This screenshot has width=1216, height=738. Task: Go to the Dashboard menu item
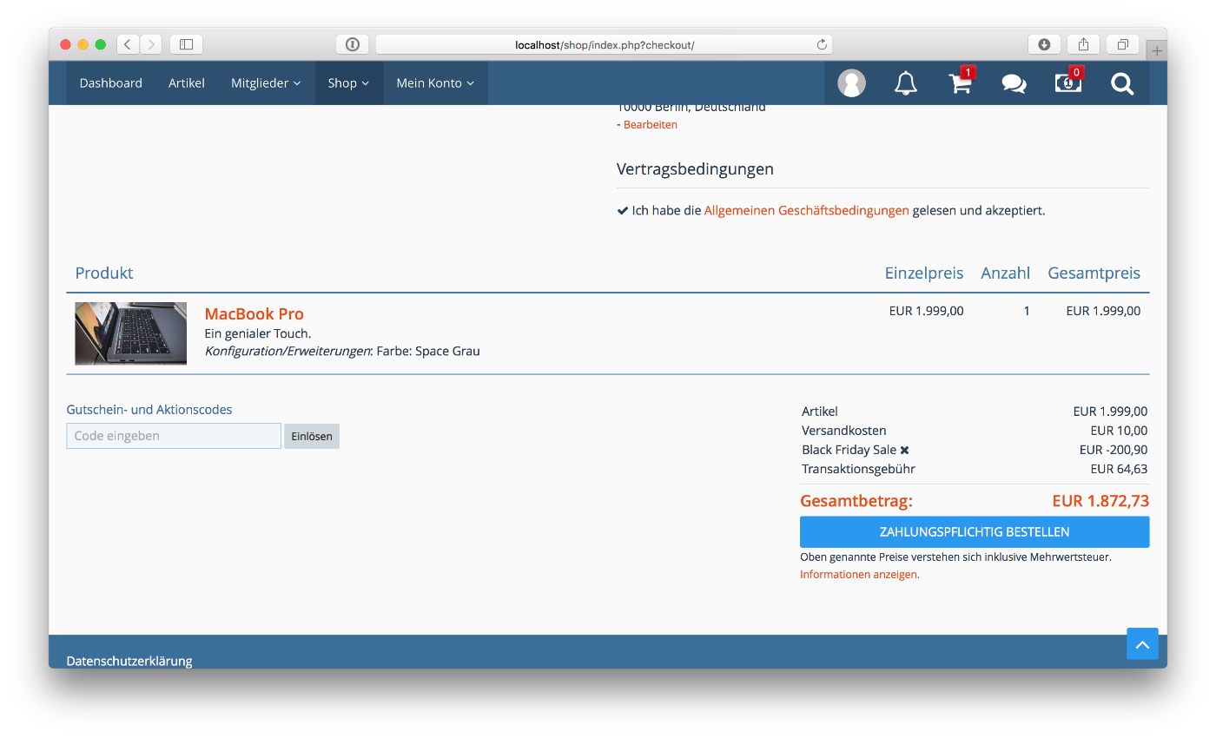pyautogui.click(x=110, y=83)
